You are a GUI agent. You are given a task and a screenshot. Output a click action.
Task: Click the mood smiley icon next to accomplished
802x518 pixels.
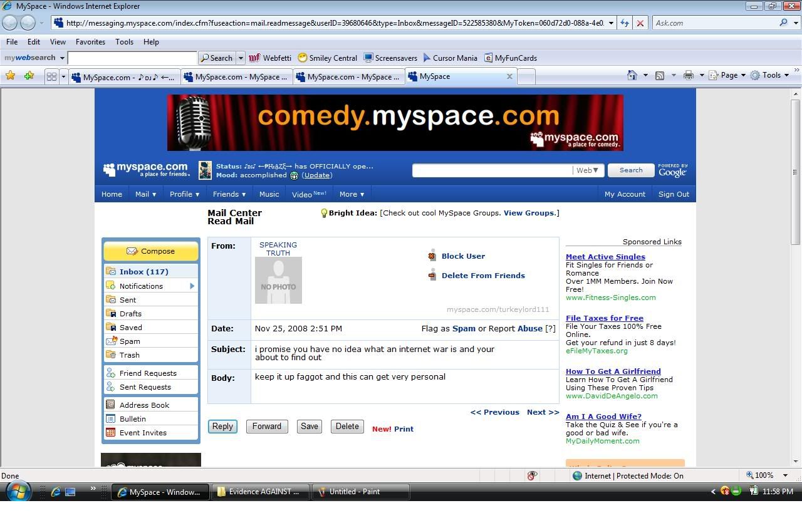pyautogui.click(x=294, y=175)
